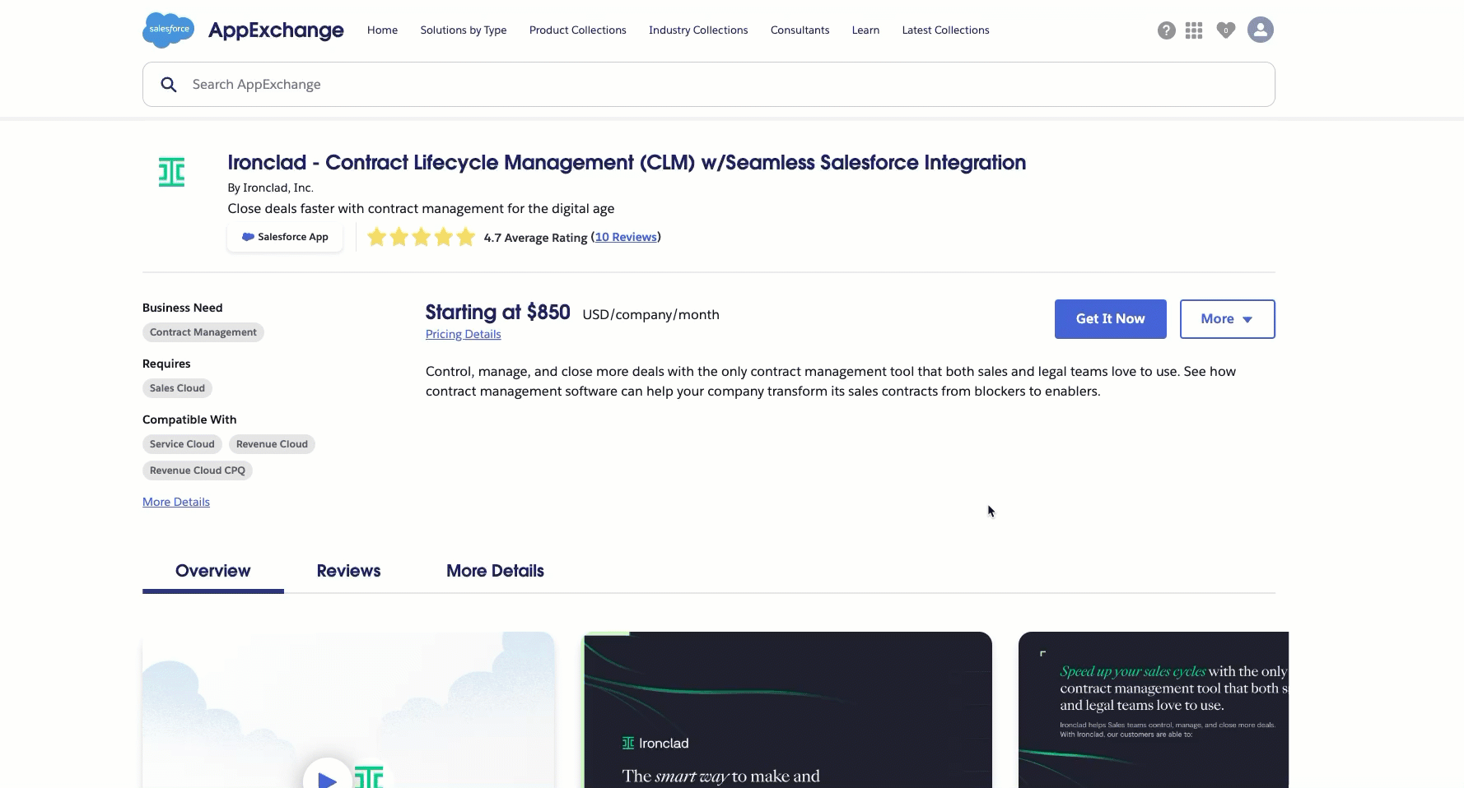Switch to the Overview tab
Viewport: 1464px width, 788px height.
click(213, 571)
